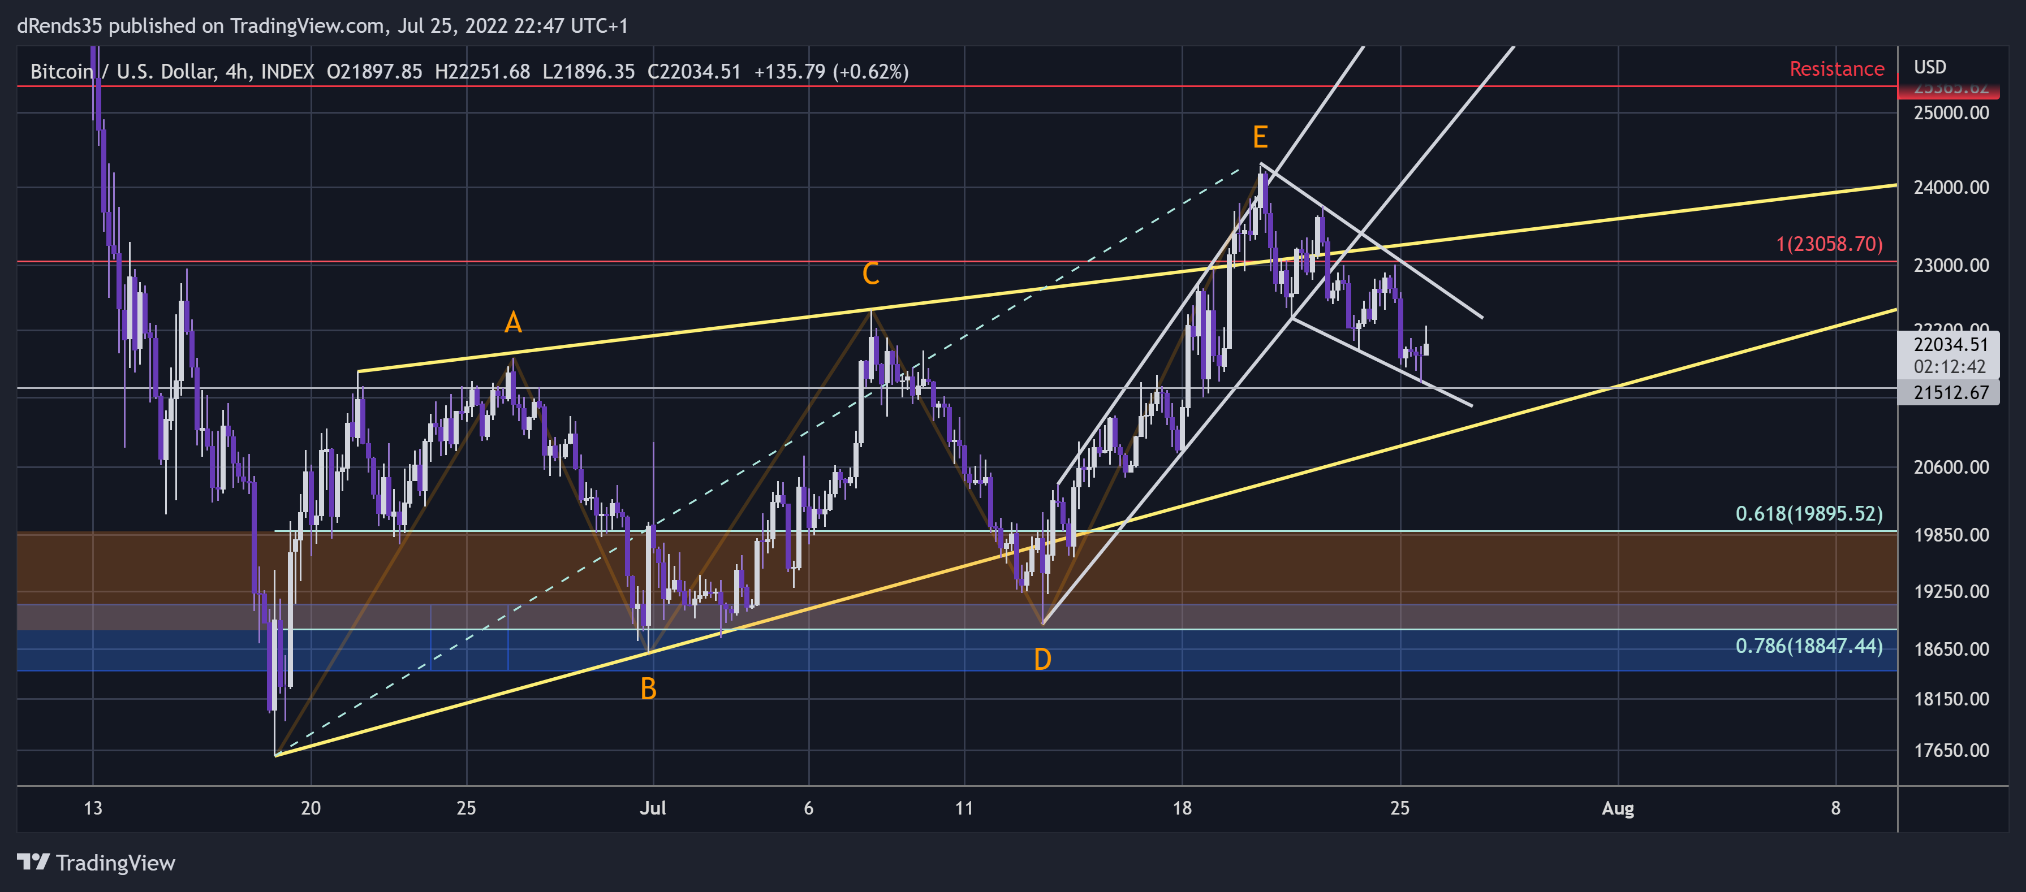
Task: Click the '0.786(18847.44)' Fibonacci label
Action: coord(1809,645)
